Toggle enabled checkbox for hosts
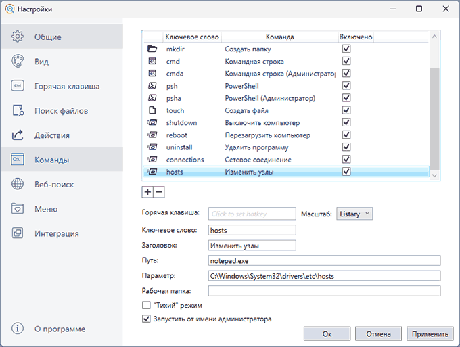 [346, 171]
